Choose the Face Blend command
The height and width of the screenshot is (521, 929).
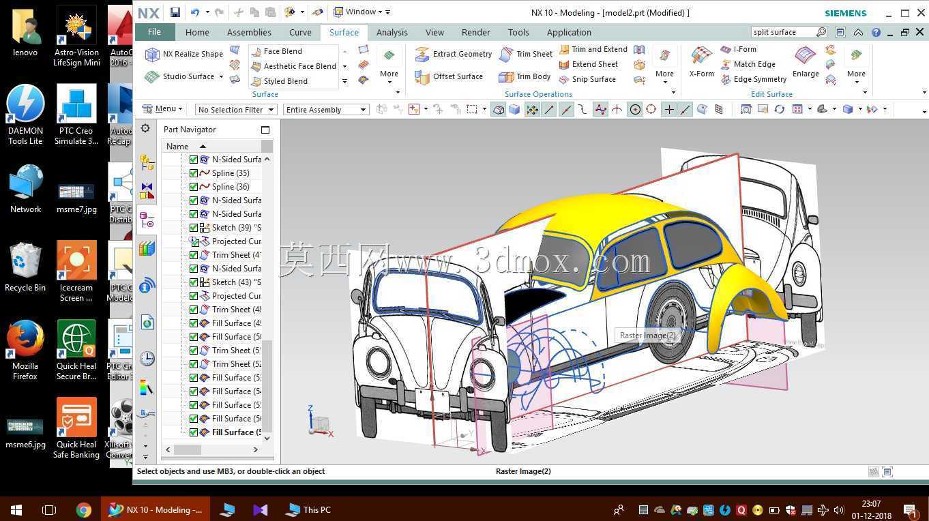tap(276, 51)
